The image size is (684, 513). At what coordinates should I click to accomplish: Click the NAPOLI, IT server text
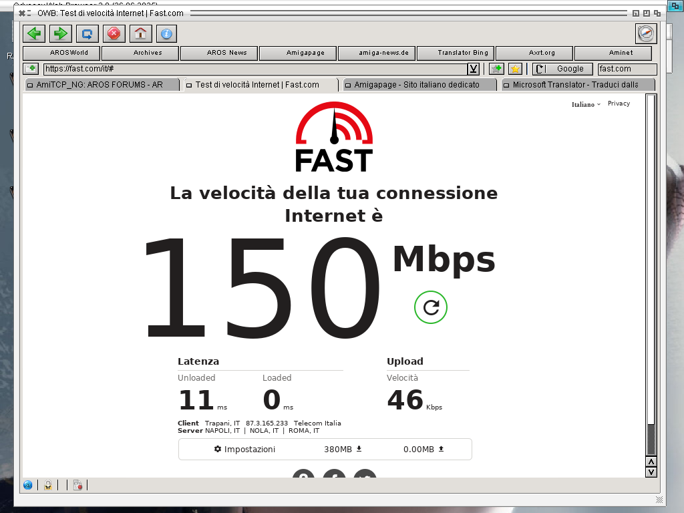(x=222, y=431)
